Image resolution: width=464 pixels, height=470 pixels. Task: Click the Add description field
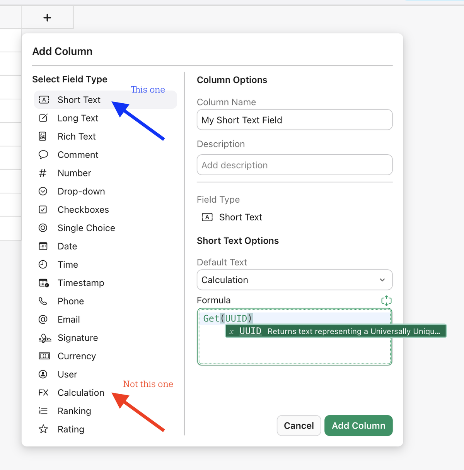point(295,165)
